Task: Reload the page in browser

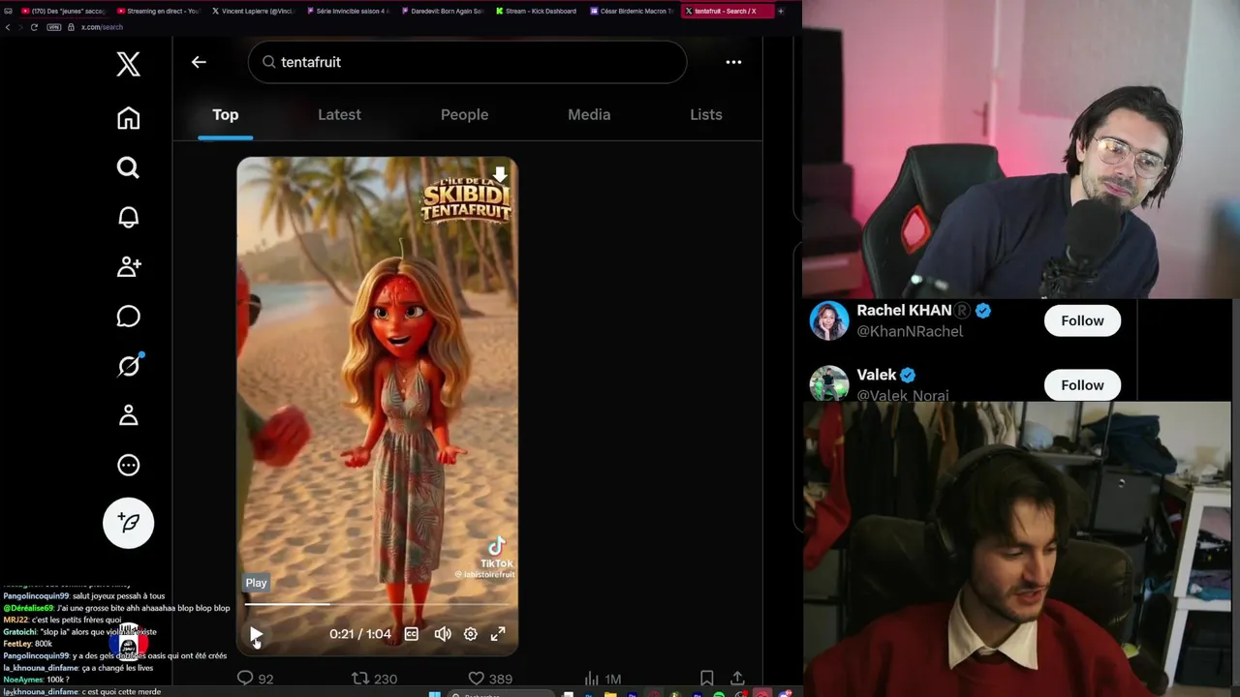Action: [34, 27]
